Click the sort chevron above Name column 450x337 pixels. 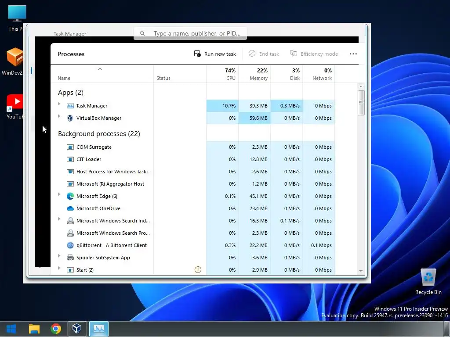coord(100,69)
